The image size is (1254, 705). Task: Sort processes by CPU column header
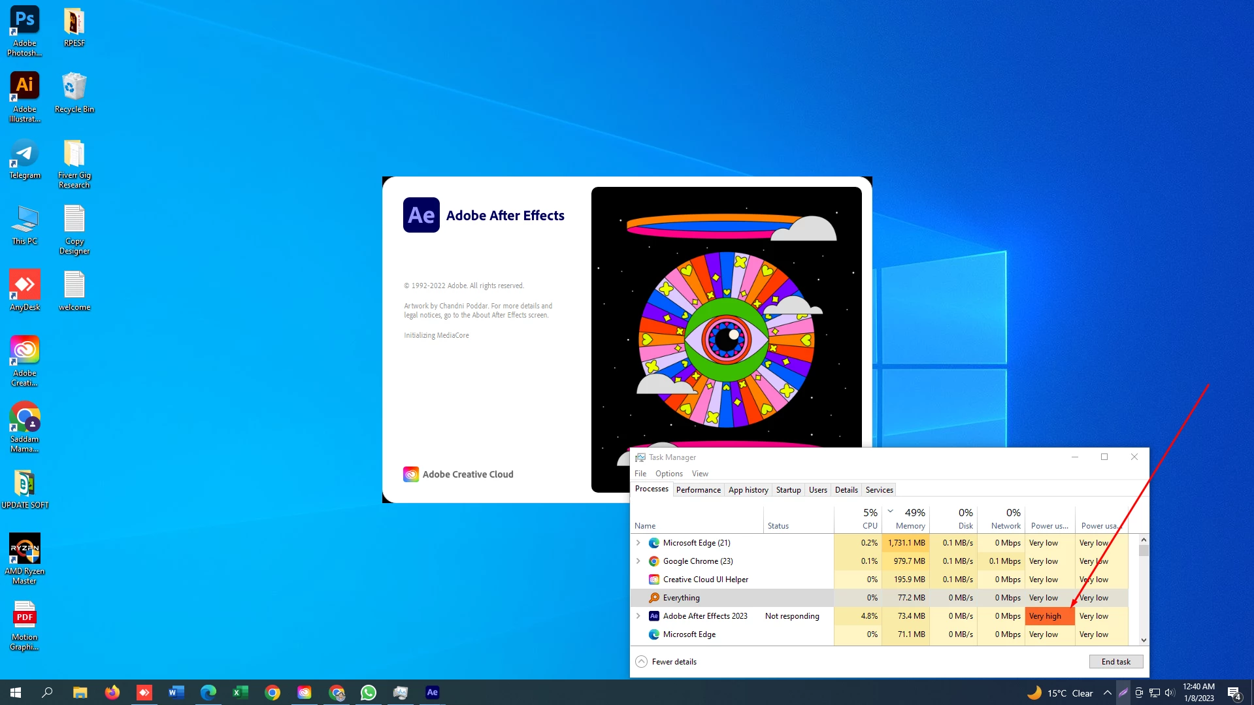pyautogui.click(x=858, y=519)
